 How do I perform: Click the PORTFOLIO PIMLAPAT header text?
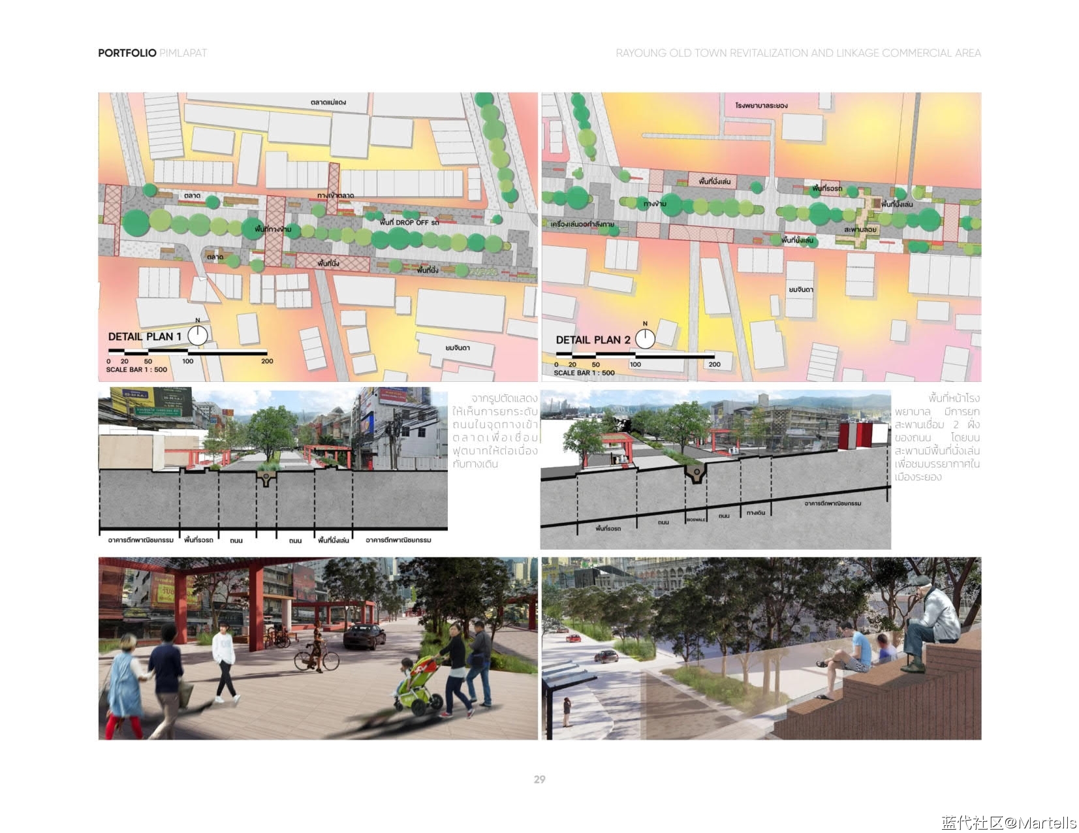[x=152, y=53]
